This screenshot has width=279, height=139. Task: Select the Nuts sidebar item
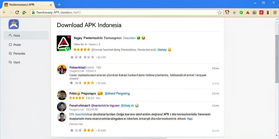[26, 36]
